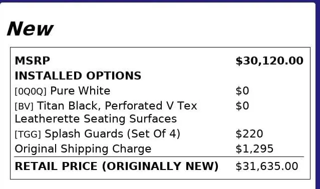Click the $0 price for Pure White
Image resolution: width=320 pixels, height=189 pixels.
tap(242, 90)
